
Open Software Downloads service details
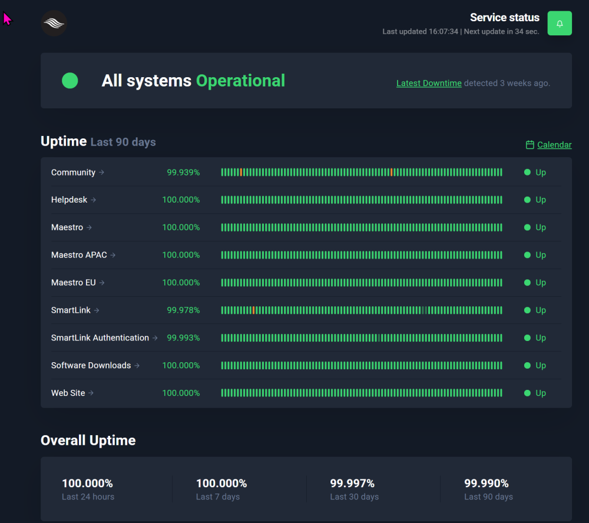coord(91,365)
